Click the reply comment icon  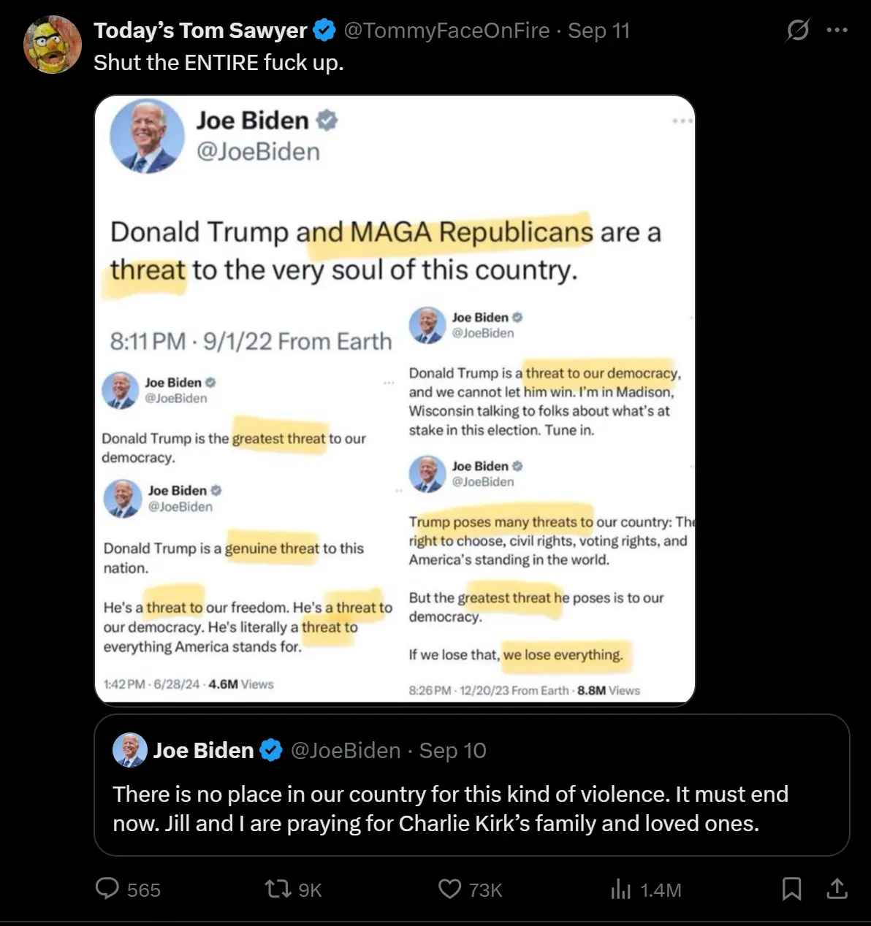pos(107,889)
